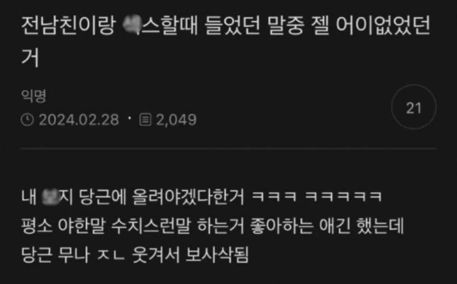Select the anonymous author label 익명
The height and width of the screenshot is (284, 457).
click(33, 96)
